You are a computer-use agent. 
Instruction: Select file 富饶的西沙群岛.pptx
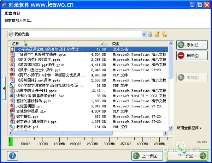tap(89, 101)
